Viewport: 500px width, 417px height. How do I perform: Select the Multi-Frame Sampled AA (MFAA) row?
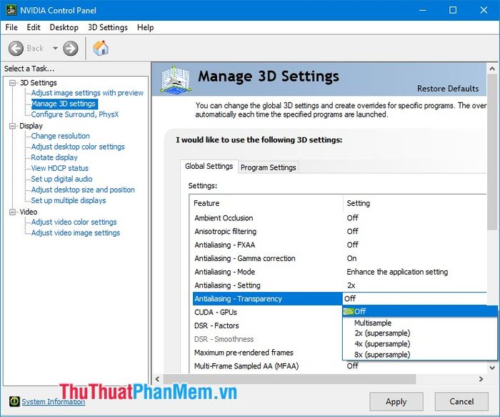(x=339, y=366)
